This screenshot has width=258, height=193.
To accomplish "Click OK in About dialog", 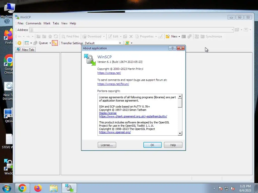I will pos(152,145).
